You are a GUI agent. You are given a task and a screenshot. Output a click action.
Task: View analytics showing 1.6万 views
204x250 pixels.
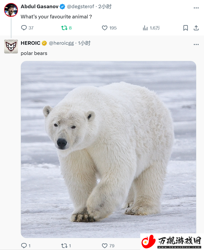click(x=151, y=28)
